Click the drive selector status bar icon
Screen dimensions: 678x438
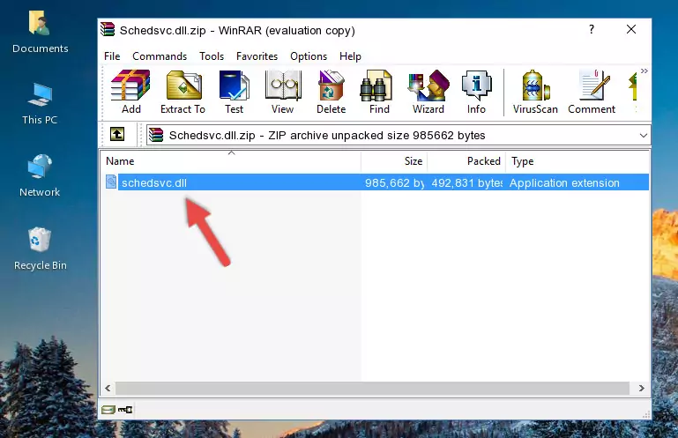tap(108, 410)
